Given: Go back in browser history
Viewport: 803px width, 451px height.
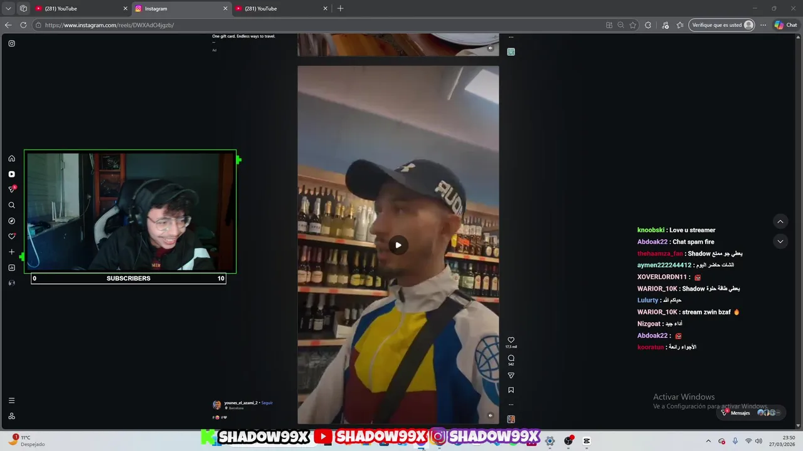Looking at the screenshot, I should [x=8, y=25].
